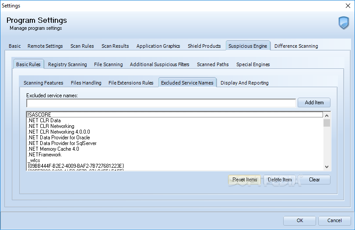Switch to Remote Settings tab
This screenshot has width=355, height=230.
(45, 46)
